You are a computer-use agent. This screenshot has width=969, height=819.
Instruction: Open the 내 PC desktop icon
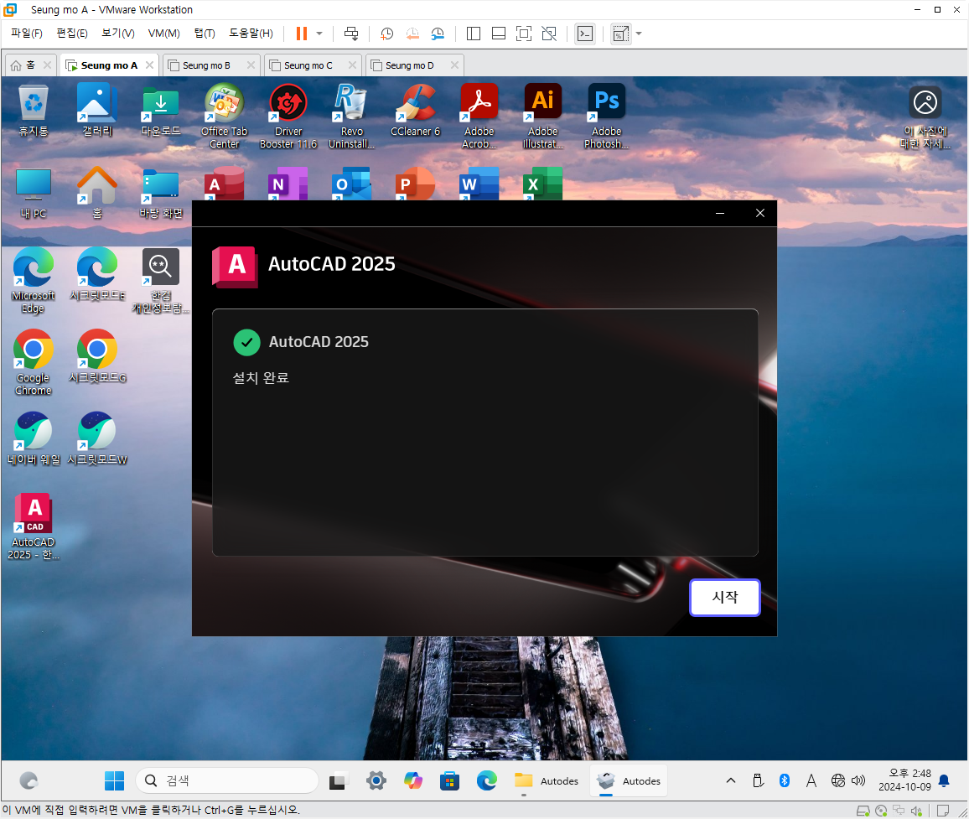[x=34, y=193]
